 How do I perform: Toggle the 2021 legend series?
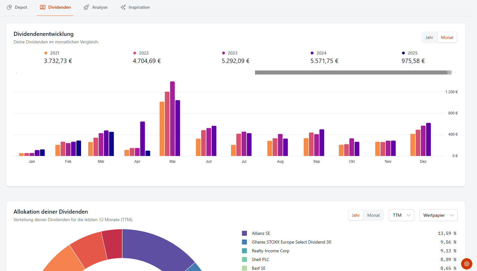(x=52, y=53)
